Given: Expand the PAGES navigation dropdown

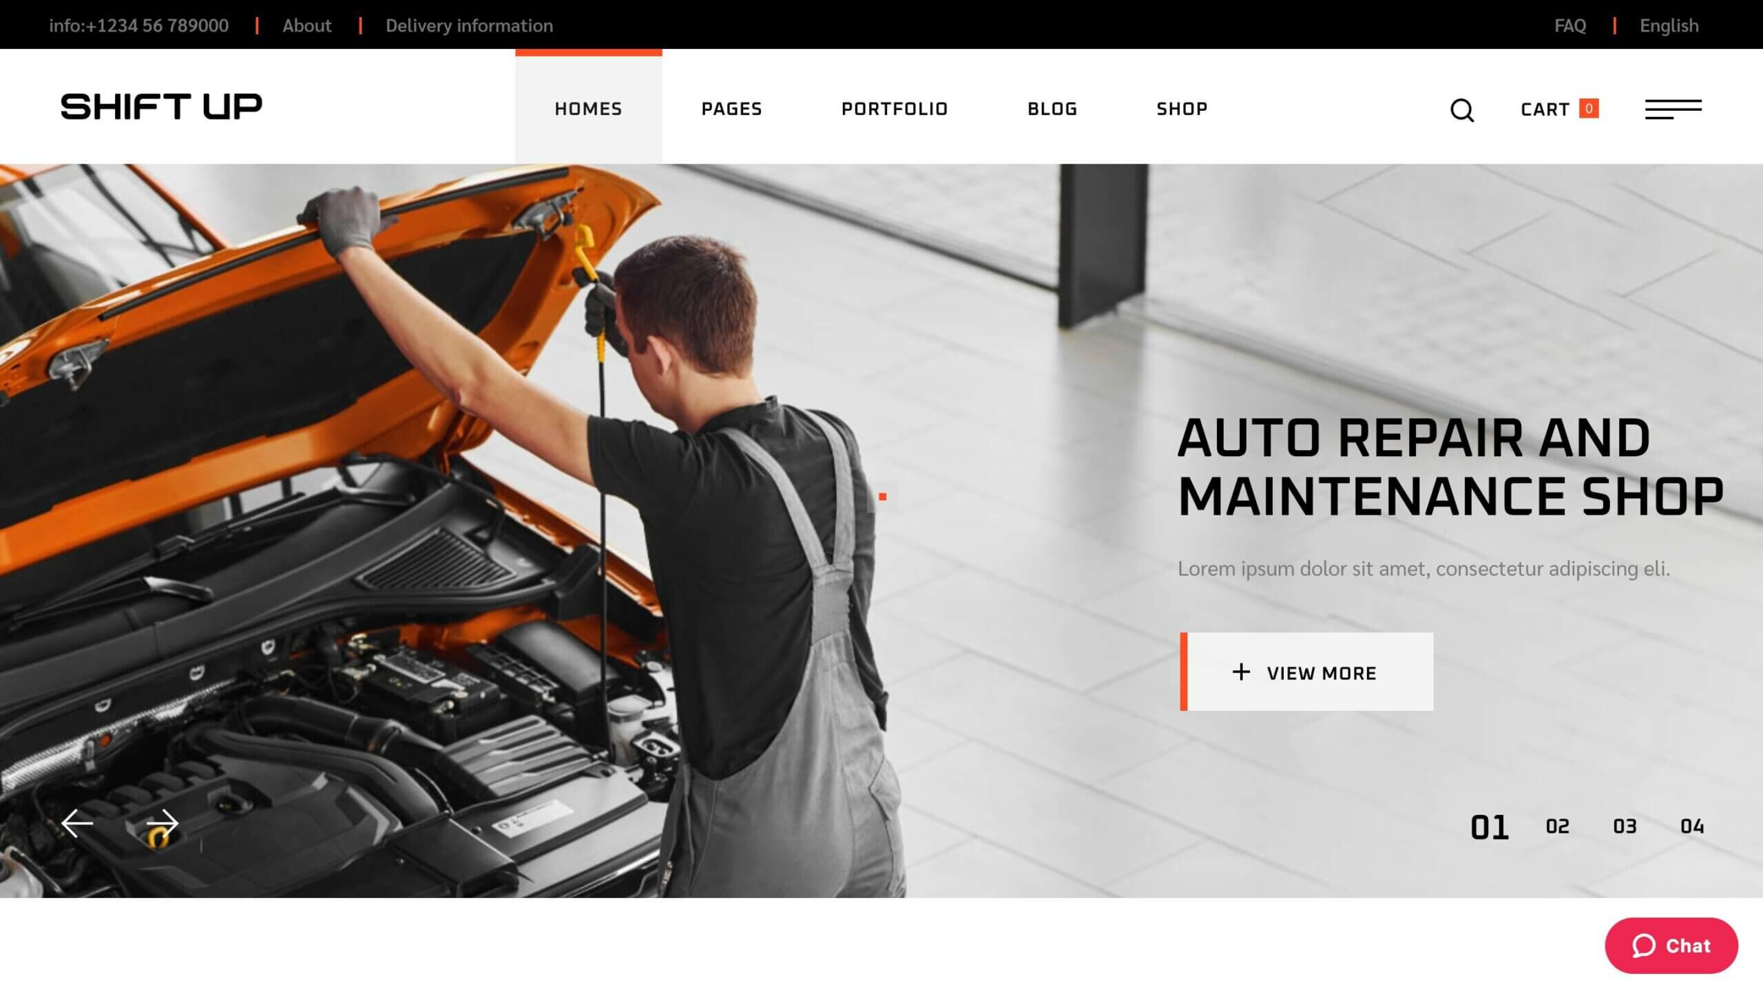Looking at the screenshot, I should point(731,107).
